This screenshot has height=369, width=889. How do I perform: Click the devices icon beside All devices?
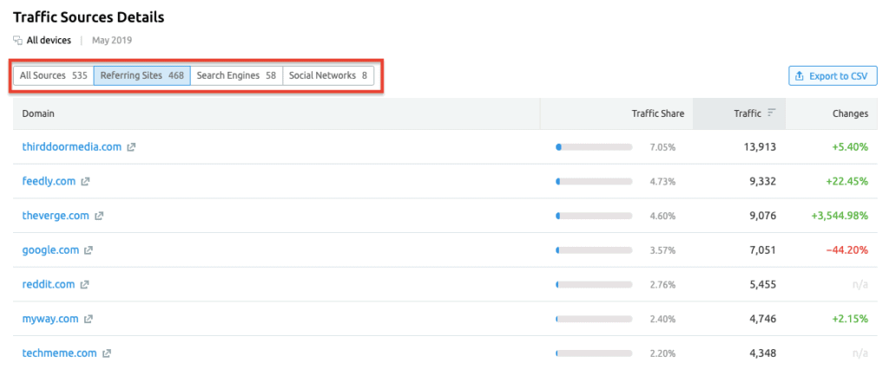point(17,41)
